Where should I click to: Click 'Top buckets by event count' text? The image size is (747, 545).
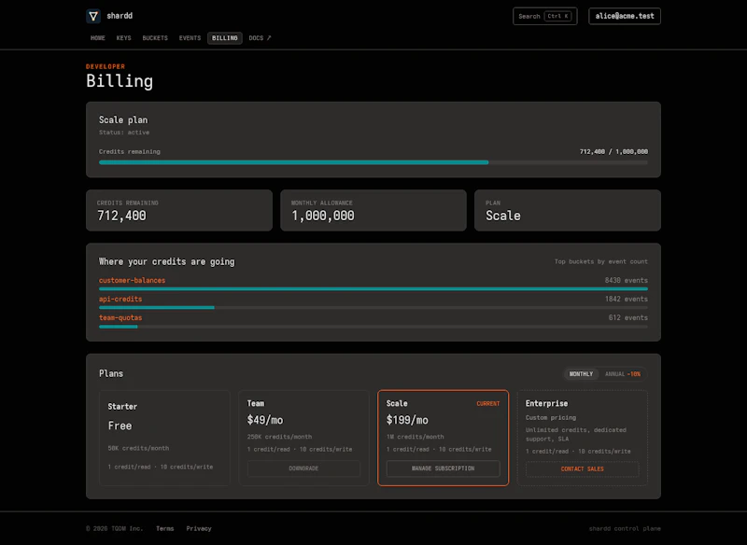click(600, 261)
